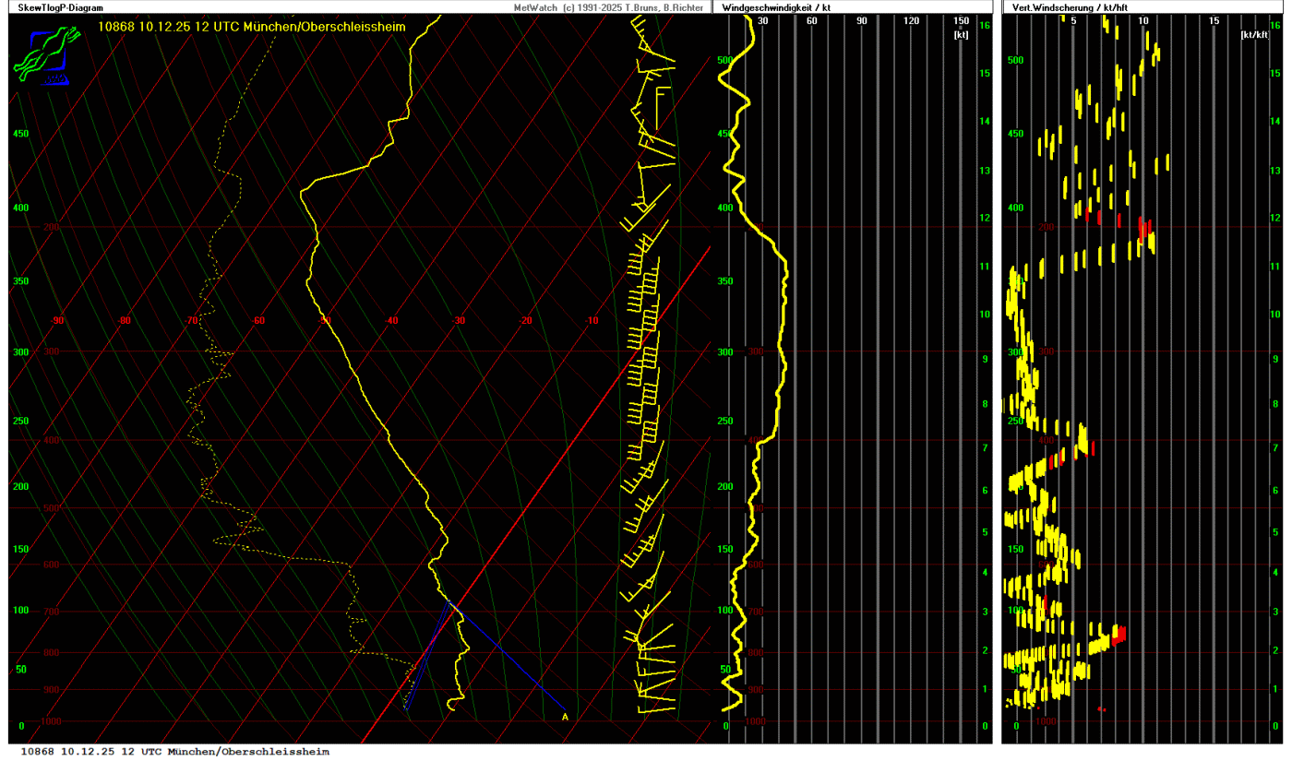Click the -90 temperature label
This screenshot has height=761, width=1292.
click(x=57, y=321)
